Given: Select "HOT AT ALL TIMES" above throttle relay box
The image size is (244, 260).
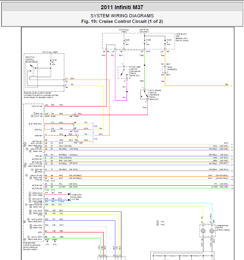Looking at the screenshot, I should tap(50, 52).
